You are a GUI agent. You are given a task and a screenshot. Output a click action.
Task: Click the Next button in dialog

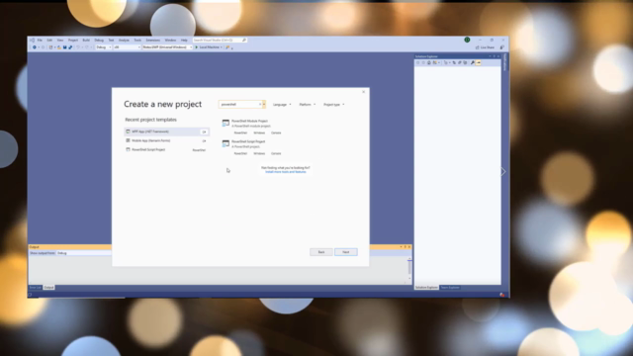[346, 252]
